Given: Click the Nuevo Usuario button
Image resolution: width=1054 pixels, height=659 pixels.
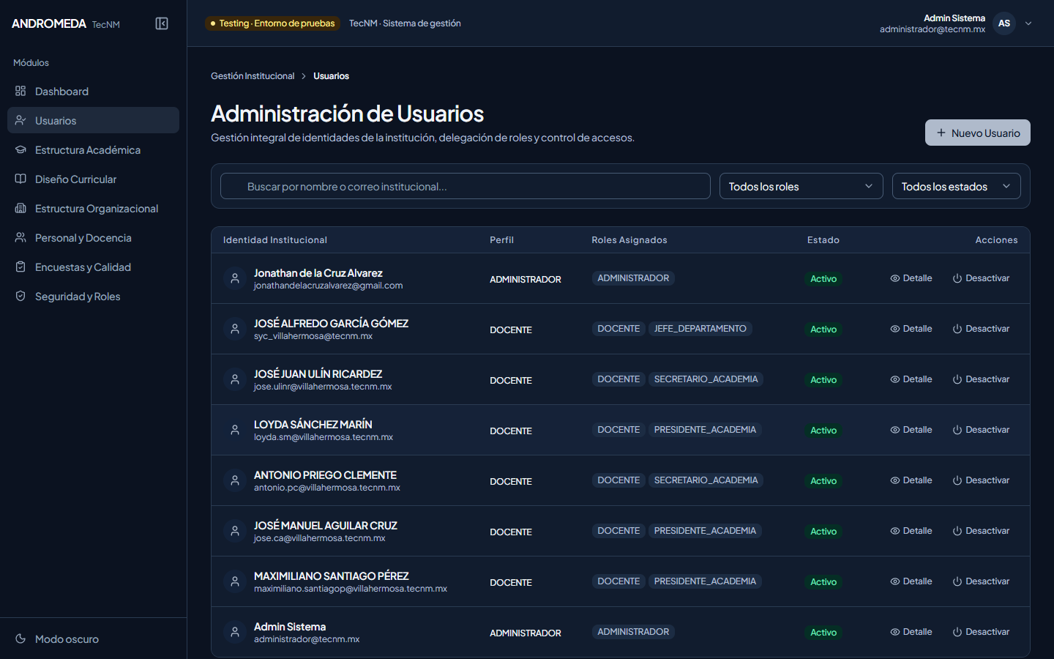Looking at the screenshot, I should (x=978, y=133).
